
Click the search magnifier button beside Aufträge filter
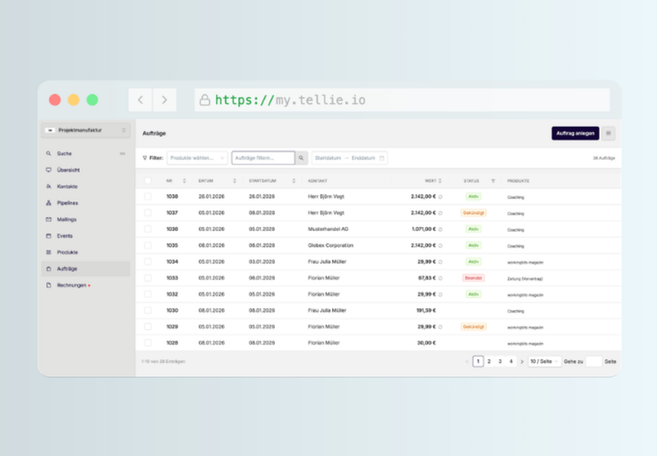tap(301, 158)
